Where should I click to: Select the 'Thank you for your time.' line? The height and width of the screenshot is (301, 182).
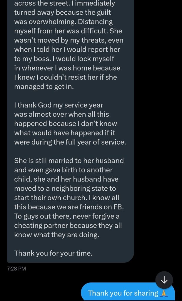53,253
